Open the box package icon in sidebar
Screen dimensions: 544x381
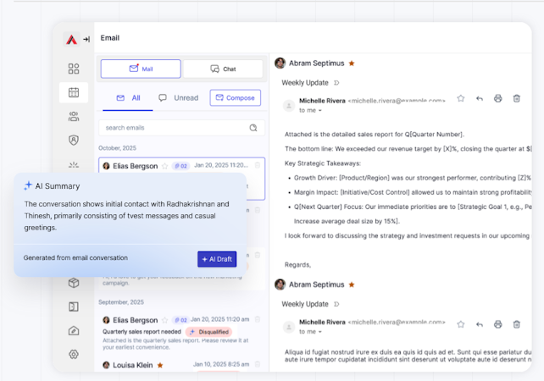click(74, 283)
